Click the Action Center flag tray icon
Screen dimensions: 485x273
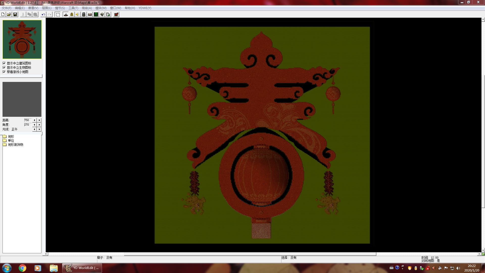tap(446, 268)
